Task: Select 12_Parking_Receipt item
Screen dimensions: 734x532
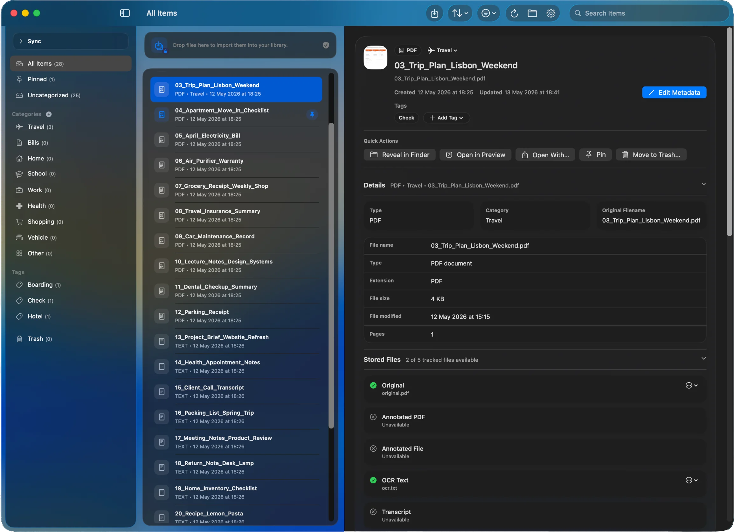Action: pyautogui.click(x=236, y=316)
